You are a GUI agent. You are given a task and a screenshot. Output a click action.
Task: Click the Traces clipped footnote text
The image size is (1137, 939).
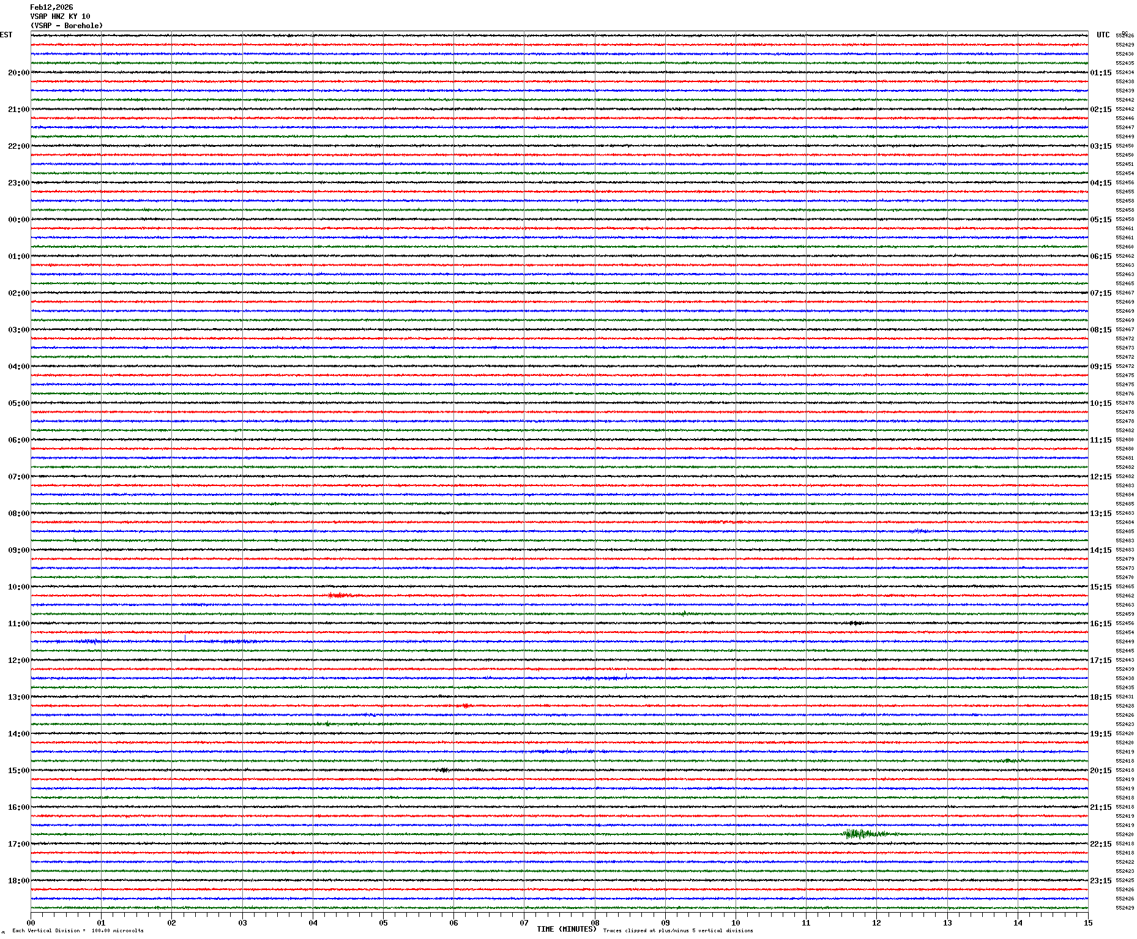(x=677, y=931)
